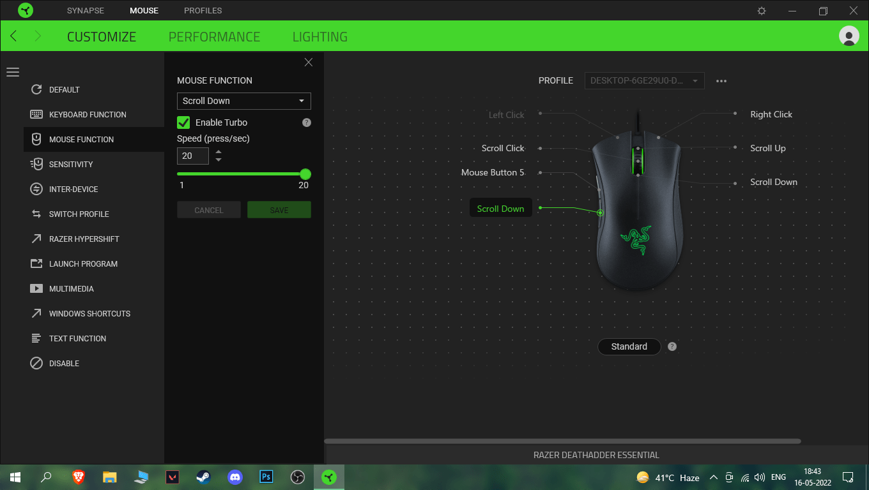Switch to the Mouse tab
The width and height of the screenshot is (869, 490).
point(144,11)
